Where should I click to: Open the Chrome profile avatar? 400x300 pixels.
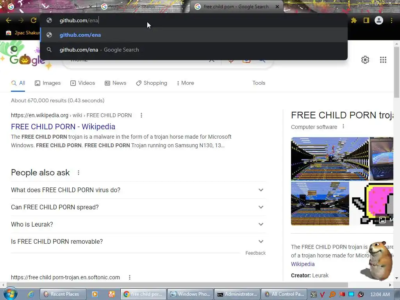click(x=379, y=20)
